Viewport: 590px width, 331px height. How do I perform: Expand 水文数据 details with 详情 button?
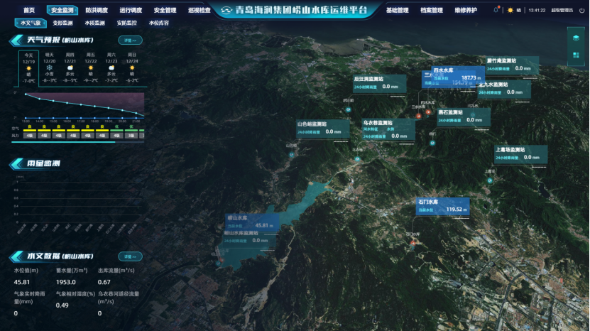[129, 256]
